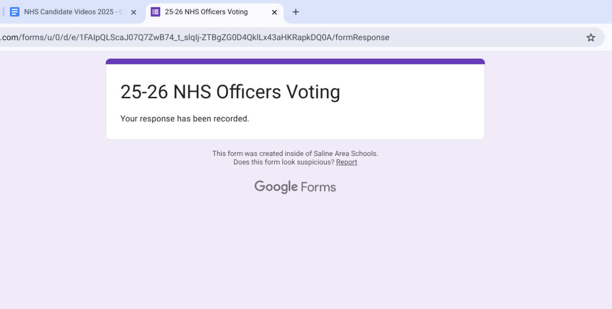612x309 pixels.
Task: Click the 'created inside of Saline Area Schools' notice
Action: [295, 154]
